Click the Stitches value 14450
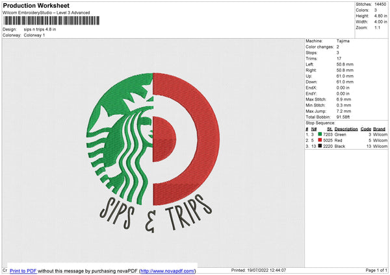The image size is (390, 275). pyautogui.click(x=380, y=5)
